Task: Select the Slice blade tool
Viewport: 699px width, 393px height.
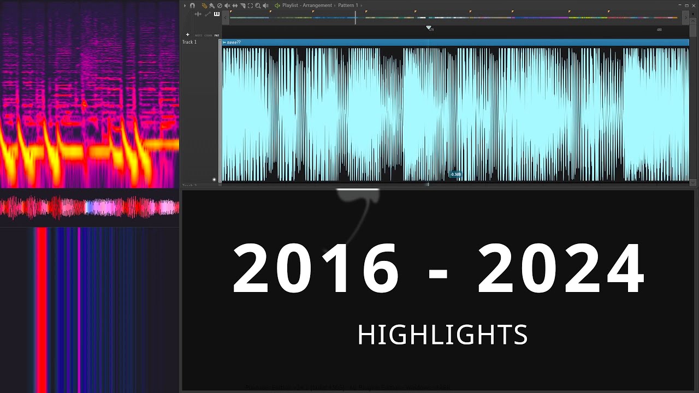Action: point(242,5)
